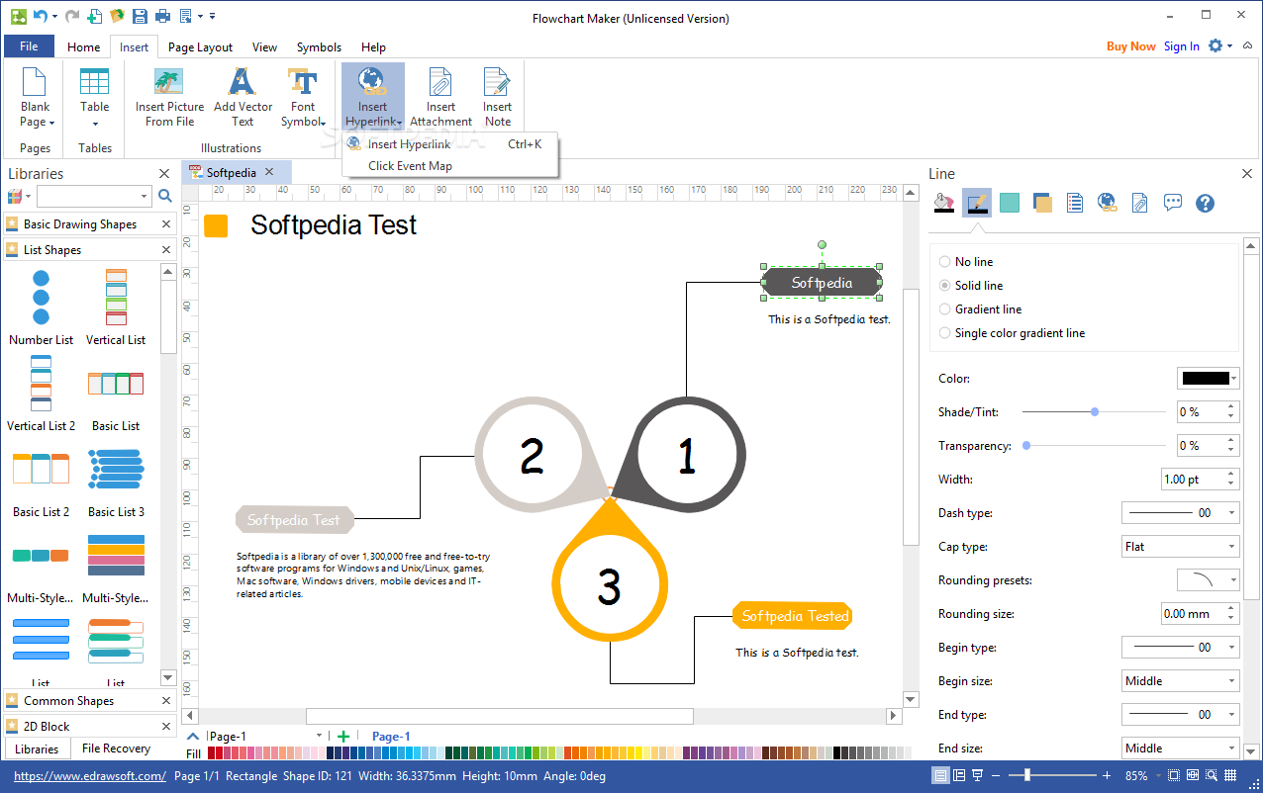Click the Undo arrow icon in quick access toolbar
This screenshot has height=793, width=1263.
coord(40,16)
